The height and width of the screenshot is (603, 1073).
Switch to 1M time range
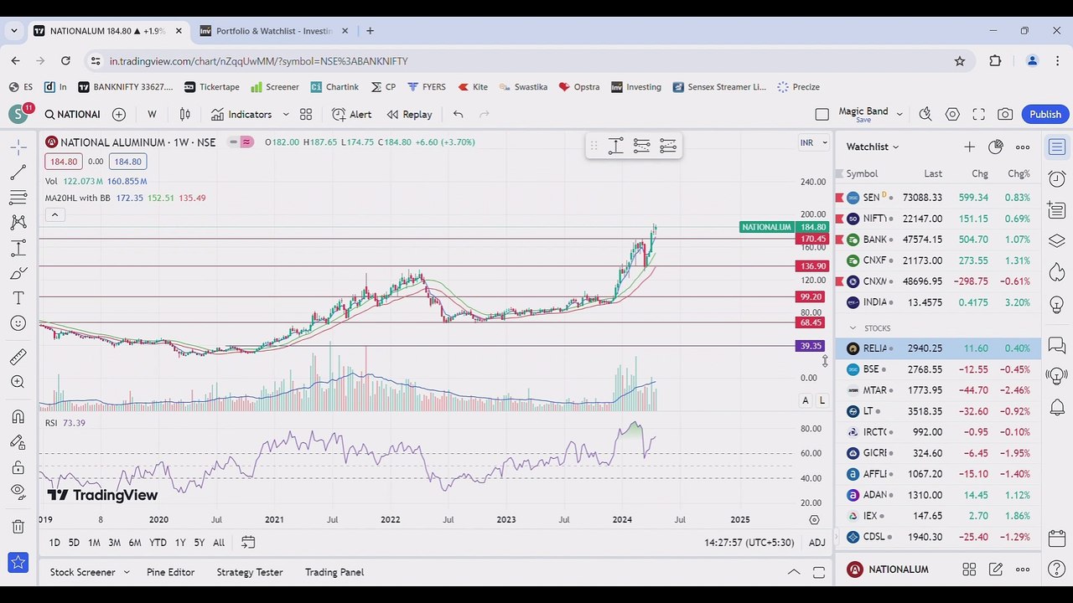click(x=94, y=543)
